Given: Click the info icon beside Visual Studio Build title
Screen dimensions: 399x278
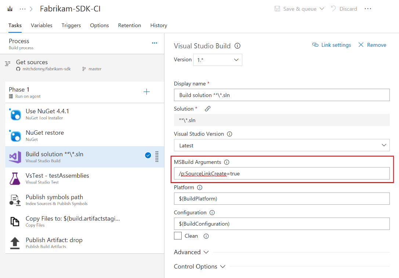Looking at the screenshot, I should [237, 46].
